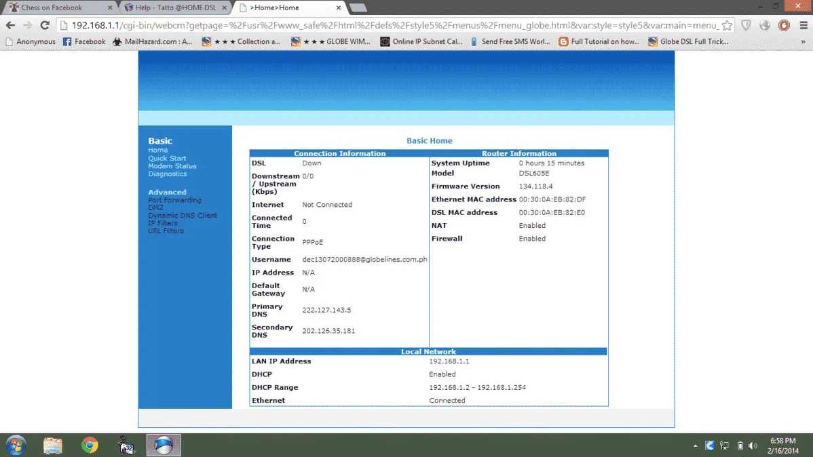Open Dynamic DNS Client link
Screen dimensions: 813x457
click(x=183, y=215)
